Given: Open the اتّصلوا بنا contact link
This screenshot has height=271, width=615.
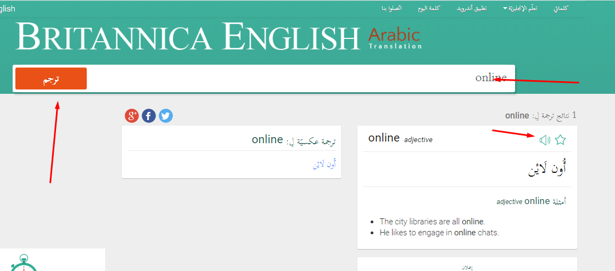Looking at the screenshot, I should pyautogui.click(x=392, y=9).
